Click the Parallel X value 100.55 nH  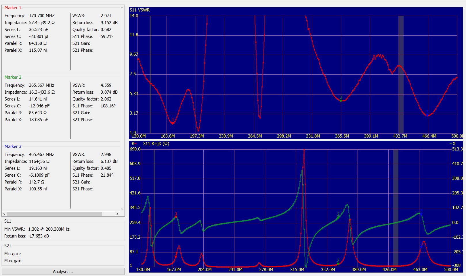(x=39, y=189)
